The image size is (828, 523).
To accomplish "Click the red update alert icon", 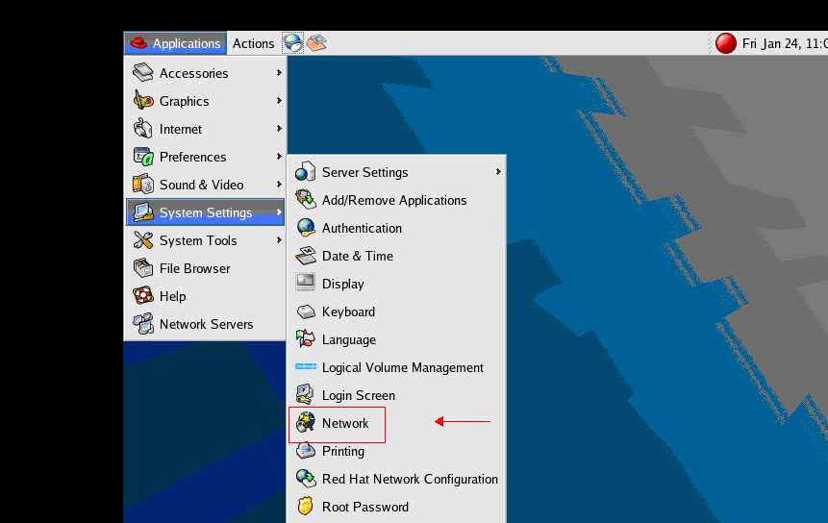I will [x=725, y=43].
